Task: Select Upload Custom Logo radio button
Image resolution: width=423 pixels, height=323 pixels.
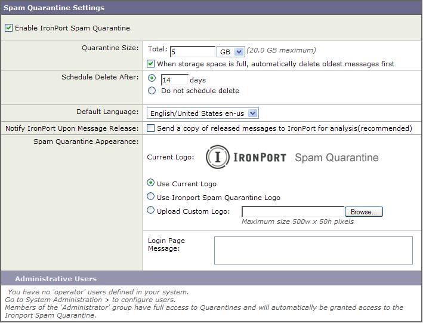Action: coord(150,210)
